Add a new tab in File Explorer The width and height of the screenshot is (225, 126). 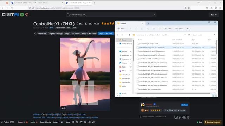click(148, 23)
